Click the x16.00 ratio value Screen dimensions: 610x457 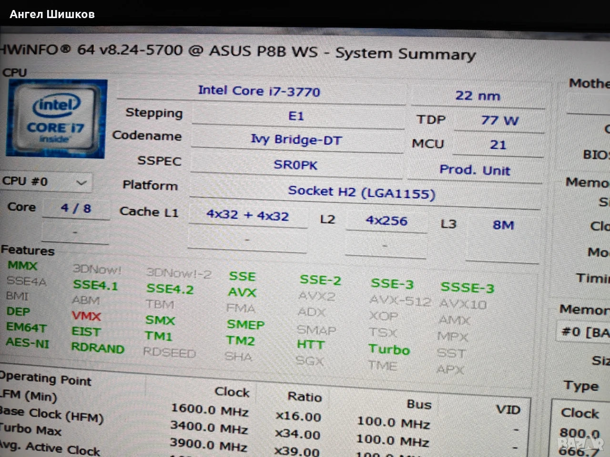point(298,416)
